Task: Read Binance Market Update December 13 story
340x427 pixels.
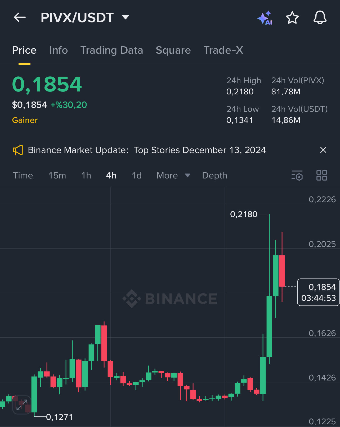Action: coord(147,150)
